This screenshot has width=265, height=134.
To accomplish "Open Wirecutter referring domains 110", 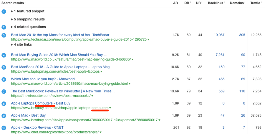I will [x=242, y=91].
